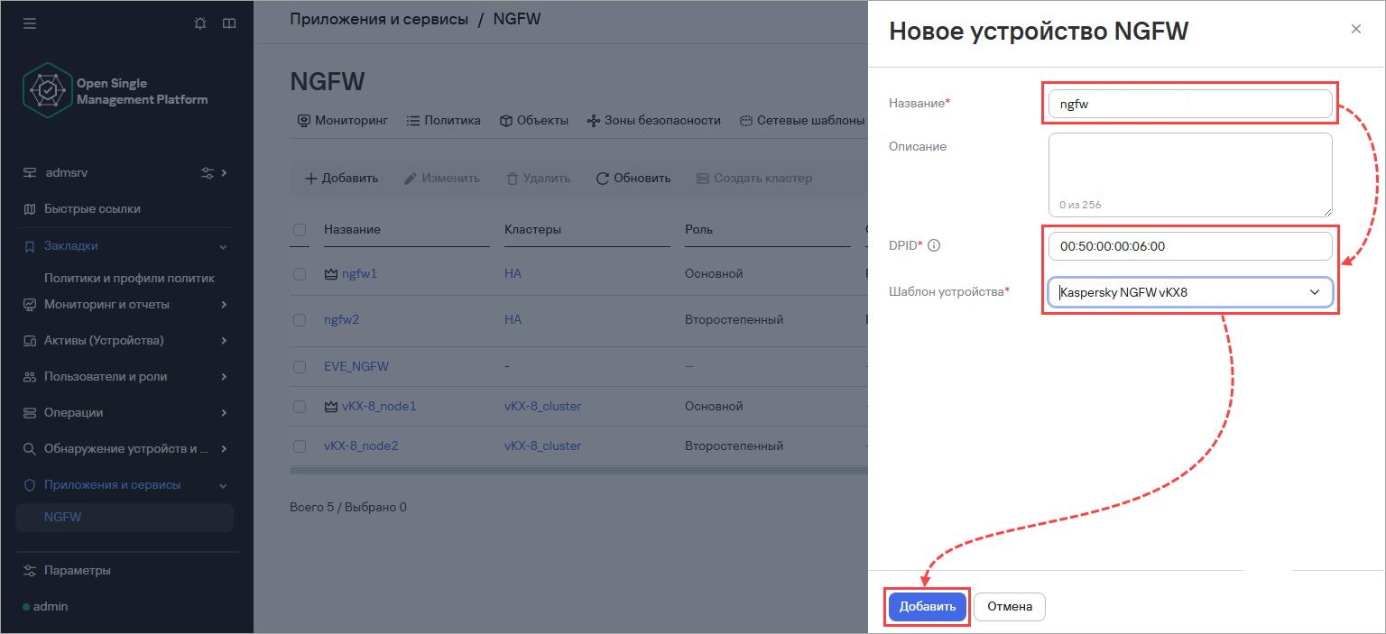Click the Описание text area

(x=1190, y=175)
